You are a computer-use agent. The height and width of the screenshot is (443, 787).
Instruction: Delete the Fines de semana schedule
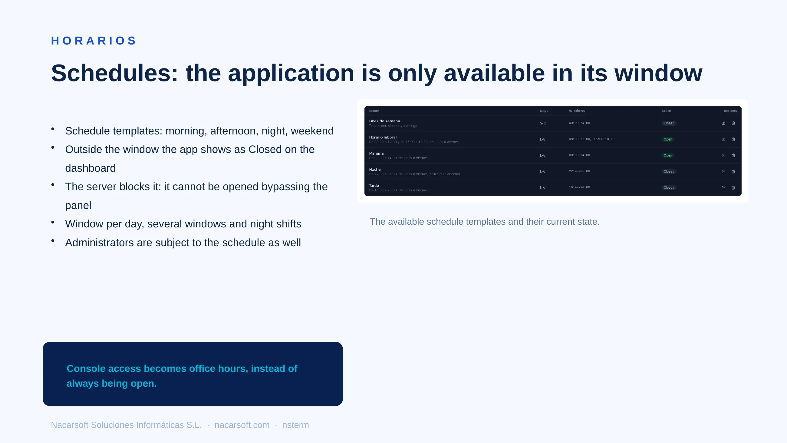tap(733, 123)
